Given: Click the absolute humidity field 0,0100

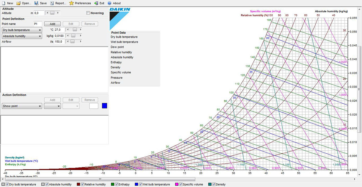Looking at the screenshot, I should (59, 36).
